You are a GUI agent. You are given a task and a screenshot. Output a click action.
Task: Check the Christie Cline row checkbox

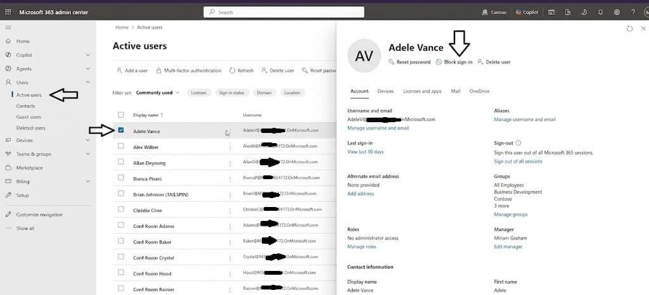click(x=121, y=209)
